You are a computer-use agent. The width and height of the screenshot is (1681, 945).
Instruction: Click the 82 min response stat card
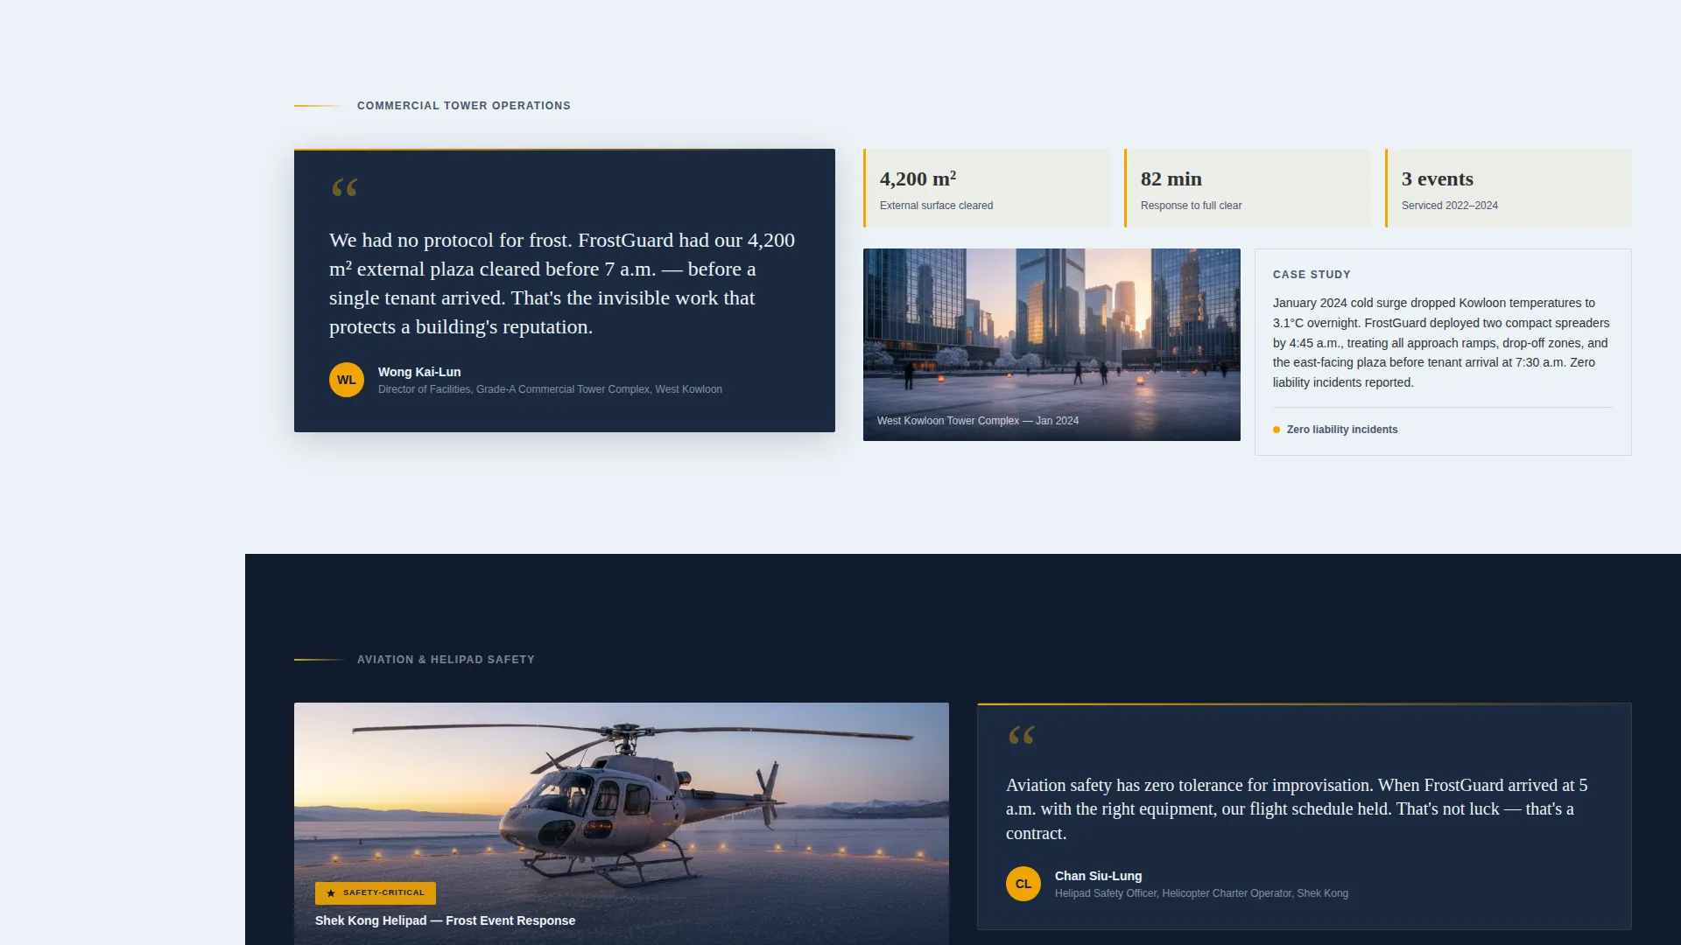pos(1248,188)
